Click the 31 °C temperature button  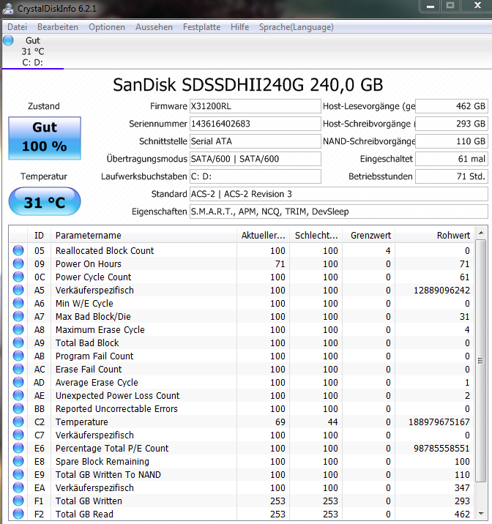45,201
